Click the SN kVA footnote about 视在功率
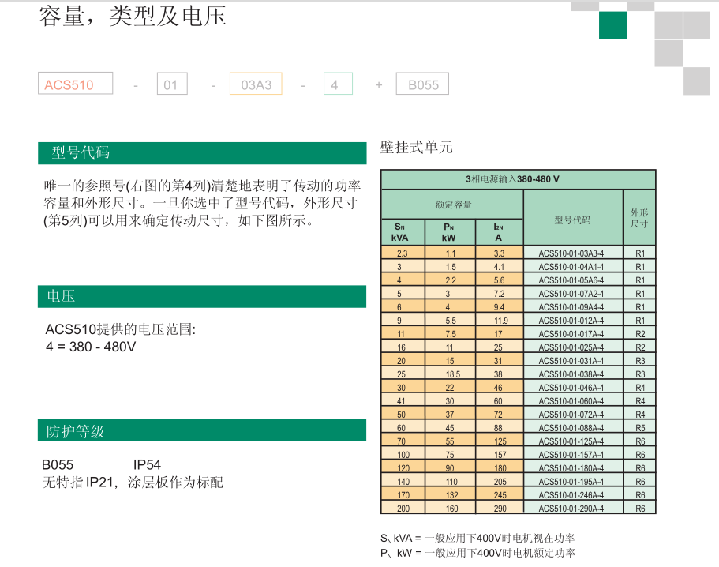719x567 pixels. 477,538
